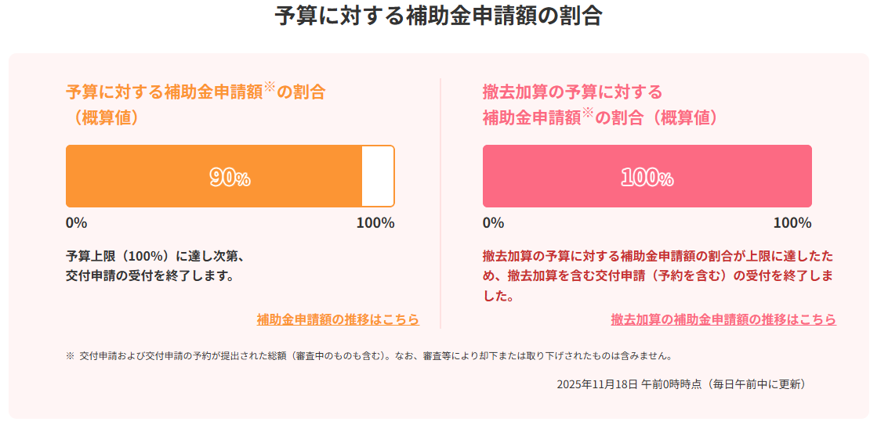The width and height of the screenshot is (870, 425).
Task: Click the 90% label inside the orange bar
Action: click(x=230, y=178)
